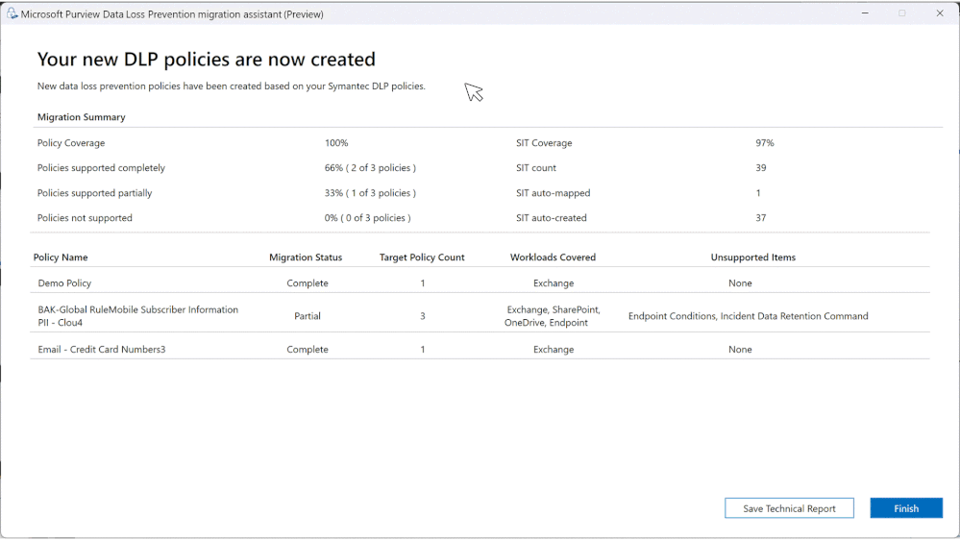Click the SIT count value 39

760,168
